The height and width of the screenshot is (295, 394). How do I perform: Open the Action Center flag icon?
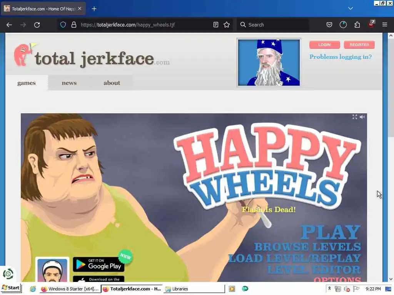356,289
